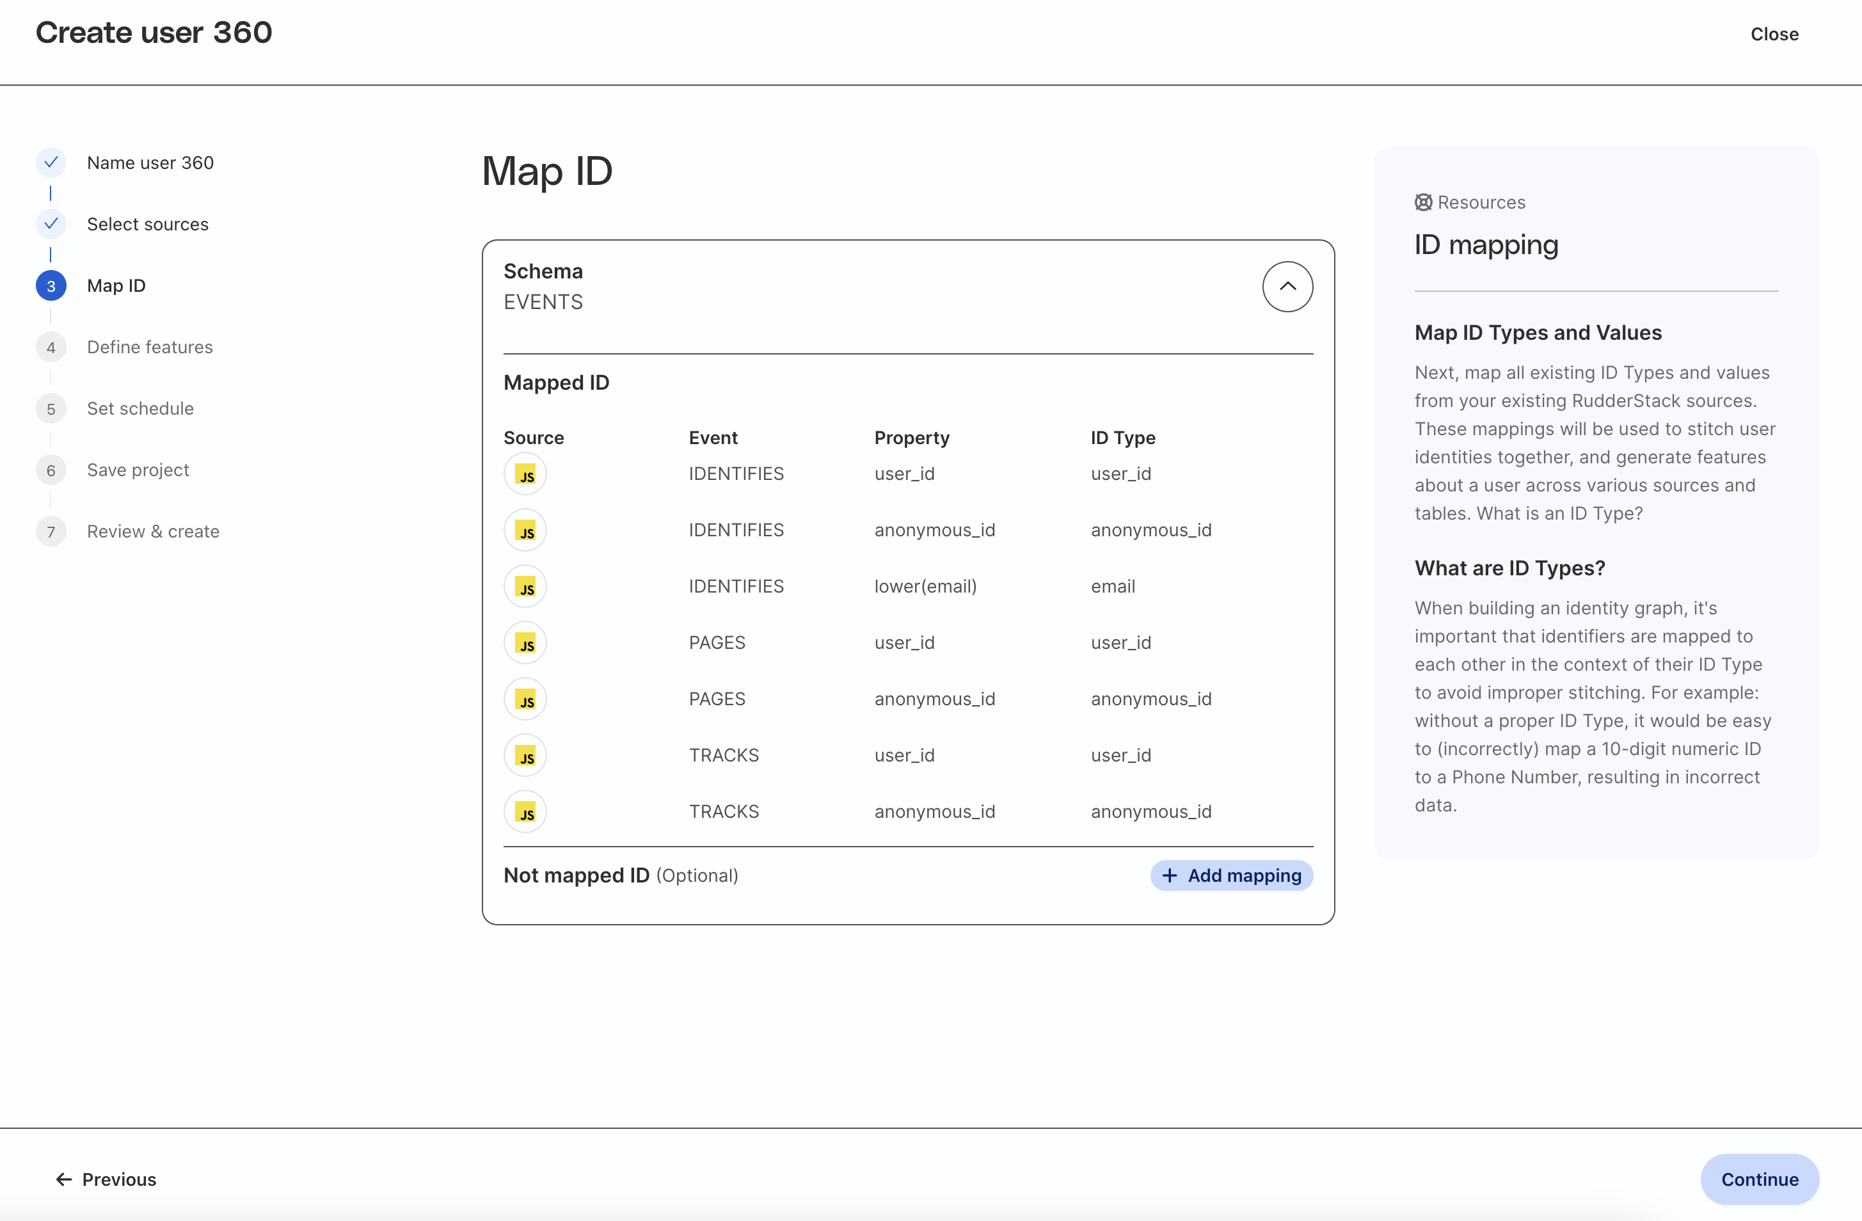Image resolution: width=1862 pixels, height=1221 pixels.
Task: Click the Add mapping button
Action: pyautogui.click(x=1232, y=876)
